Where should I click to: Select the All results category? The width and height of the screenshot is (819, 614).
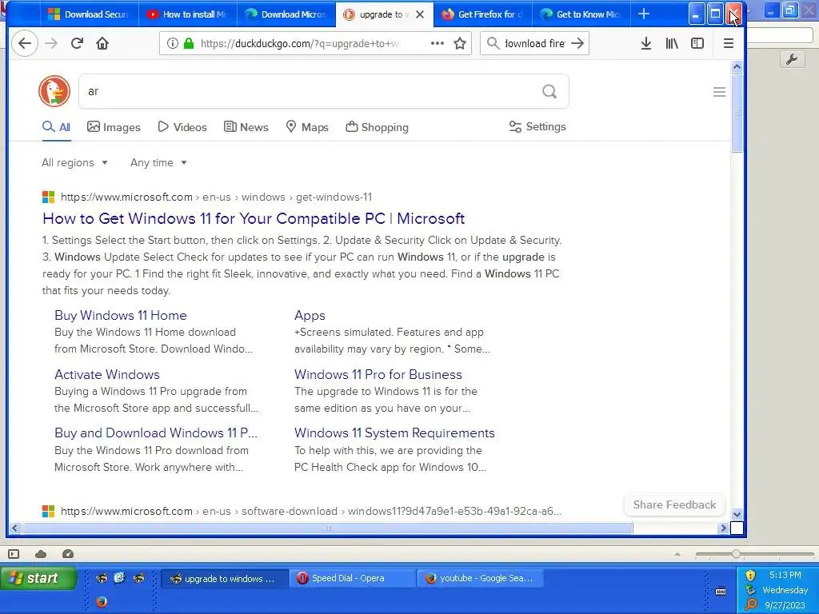coord(57,127)
